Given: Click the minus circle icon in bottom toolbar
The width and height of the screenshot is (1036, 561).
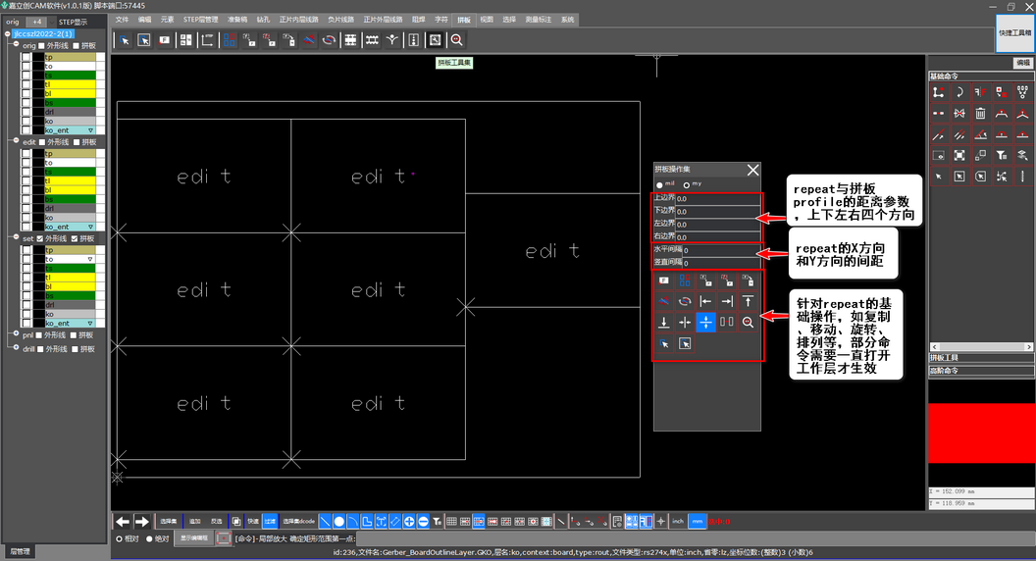Looking at the screenshot, I should tap(423, 522).
